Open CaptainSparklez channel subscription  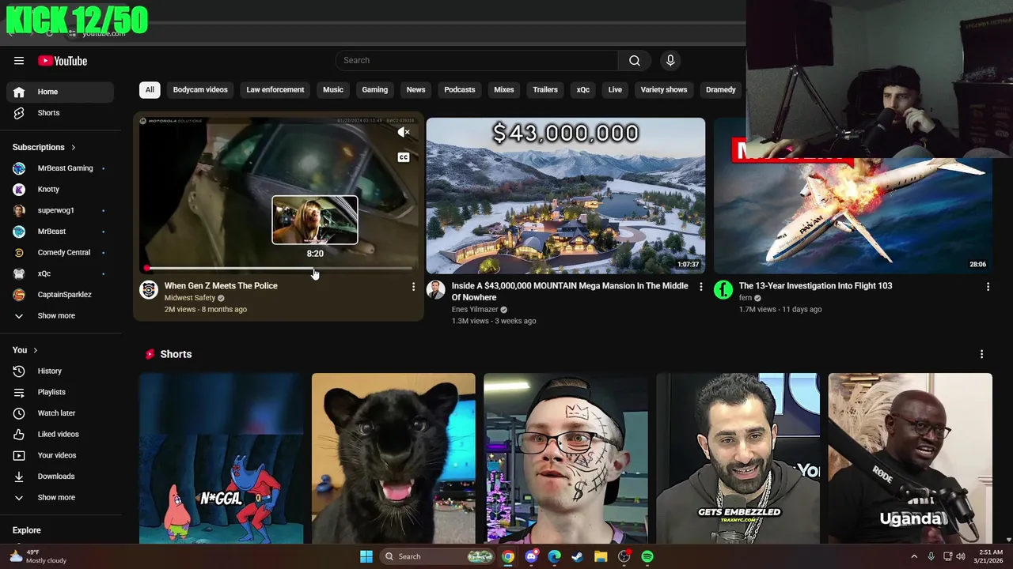click(60, 295)
